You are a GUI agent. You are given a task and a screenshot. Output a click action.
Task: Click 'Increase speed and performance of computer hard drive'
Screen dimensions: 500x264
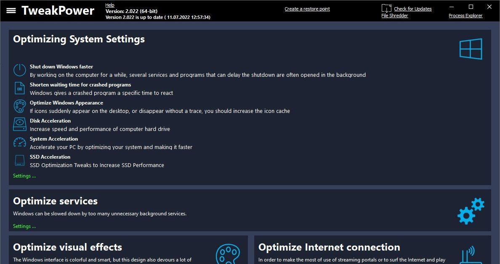pyautogui.click(x=100, y=129)
